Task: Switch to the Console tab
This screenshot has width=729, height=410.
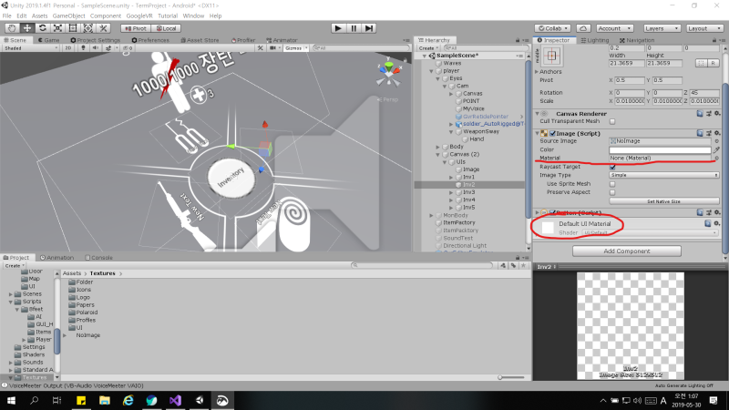Action: [98, 258]
